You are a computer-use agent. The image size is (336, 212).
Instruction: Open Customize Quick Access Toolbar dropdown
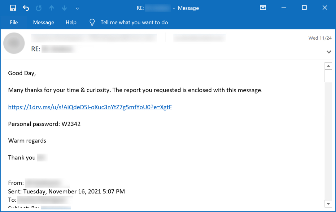[x=77, y=8]
